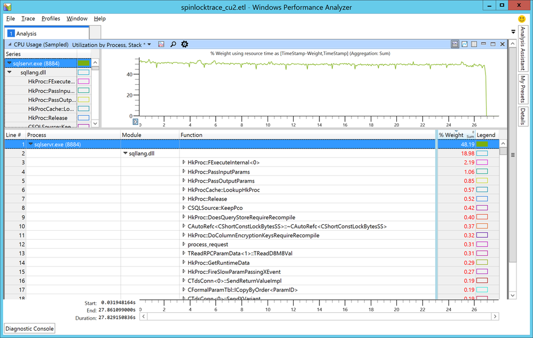Toggle Series swatch for HkProcCache::Lo... entry

(x=84, y=109)
